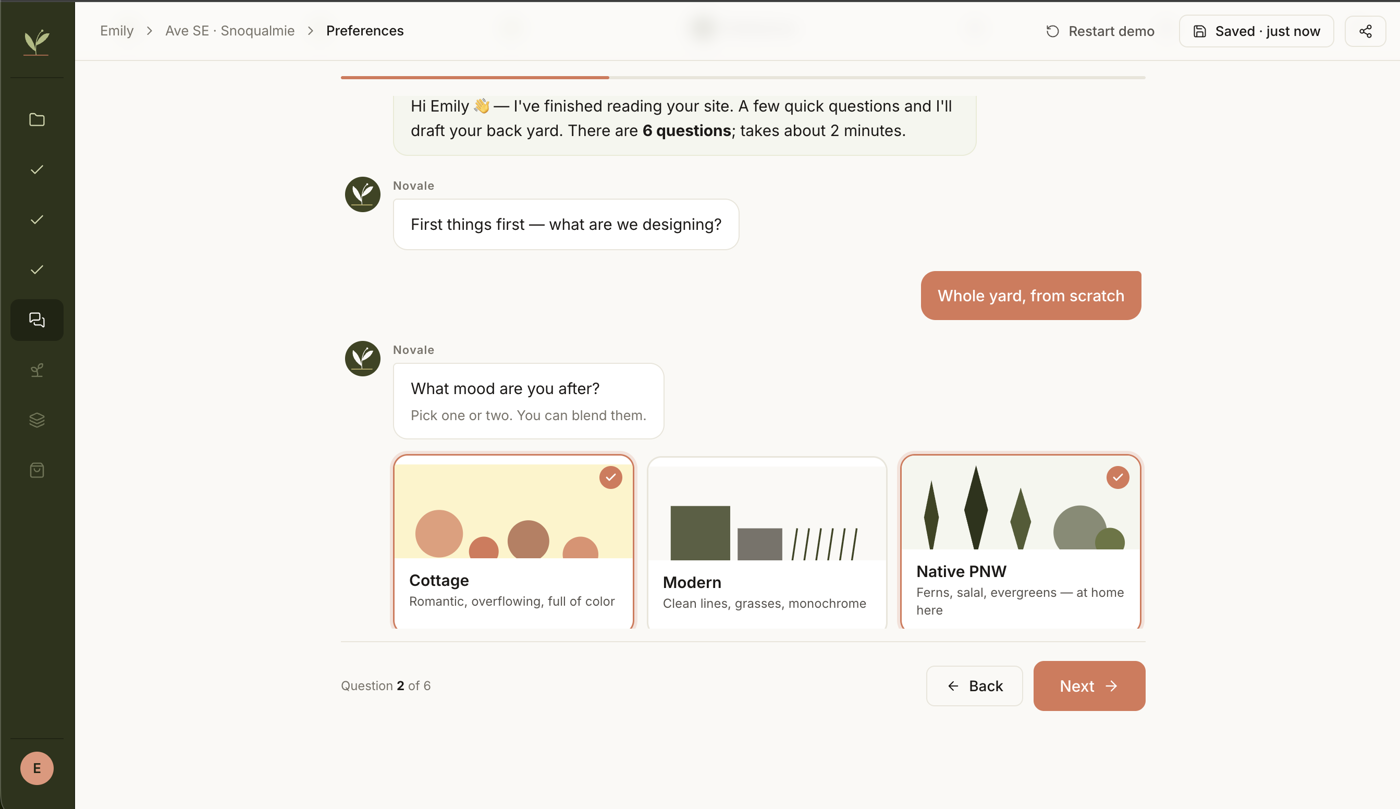Open the Novale leaf logo home
This screenshot has height=809, width=1400.
click(x=36, y=42)
